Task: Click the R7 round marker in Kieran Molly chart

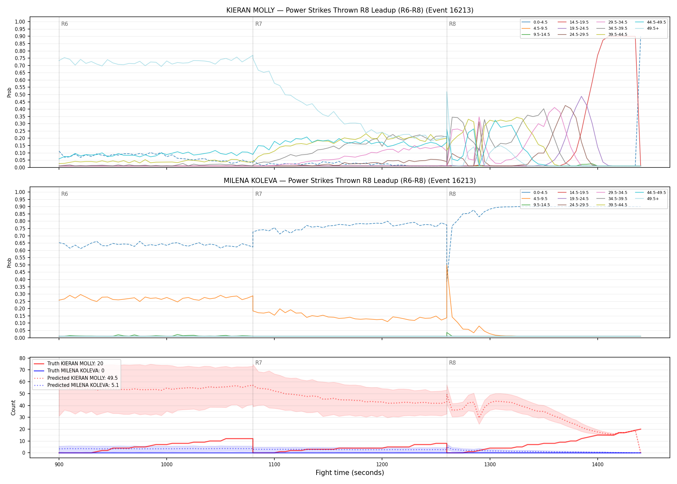Action: 259,24
